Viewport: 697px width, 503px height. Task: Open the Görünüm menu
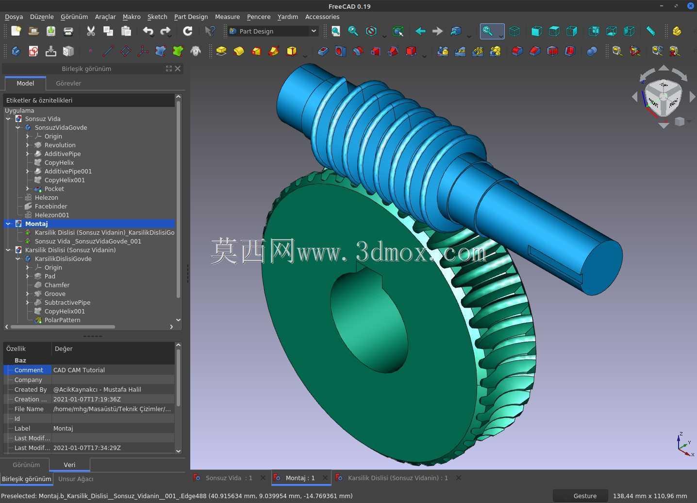tap(74, 17)
